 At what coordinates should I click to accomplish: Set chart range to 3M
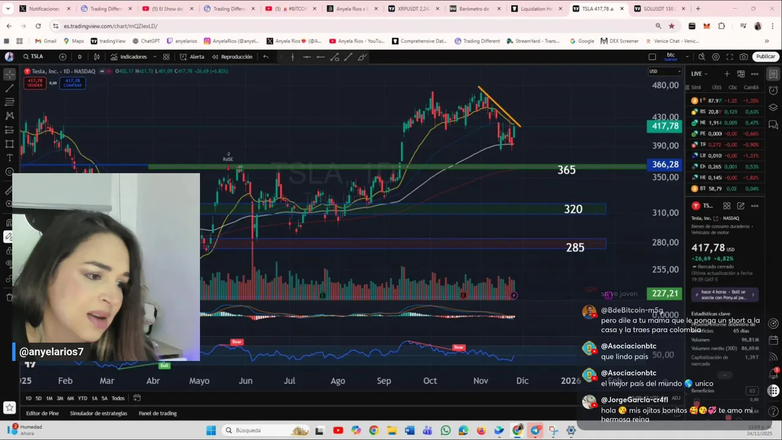click(60, 398)
